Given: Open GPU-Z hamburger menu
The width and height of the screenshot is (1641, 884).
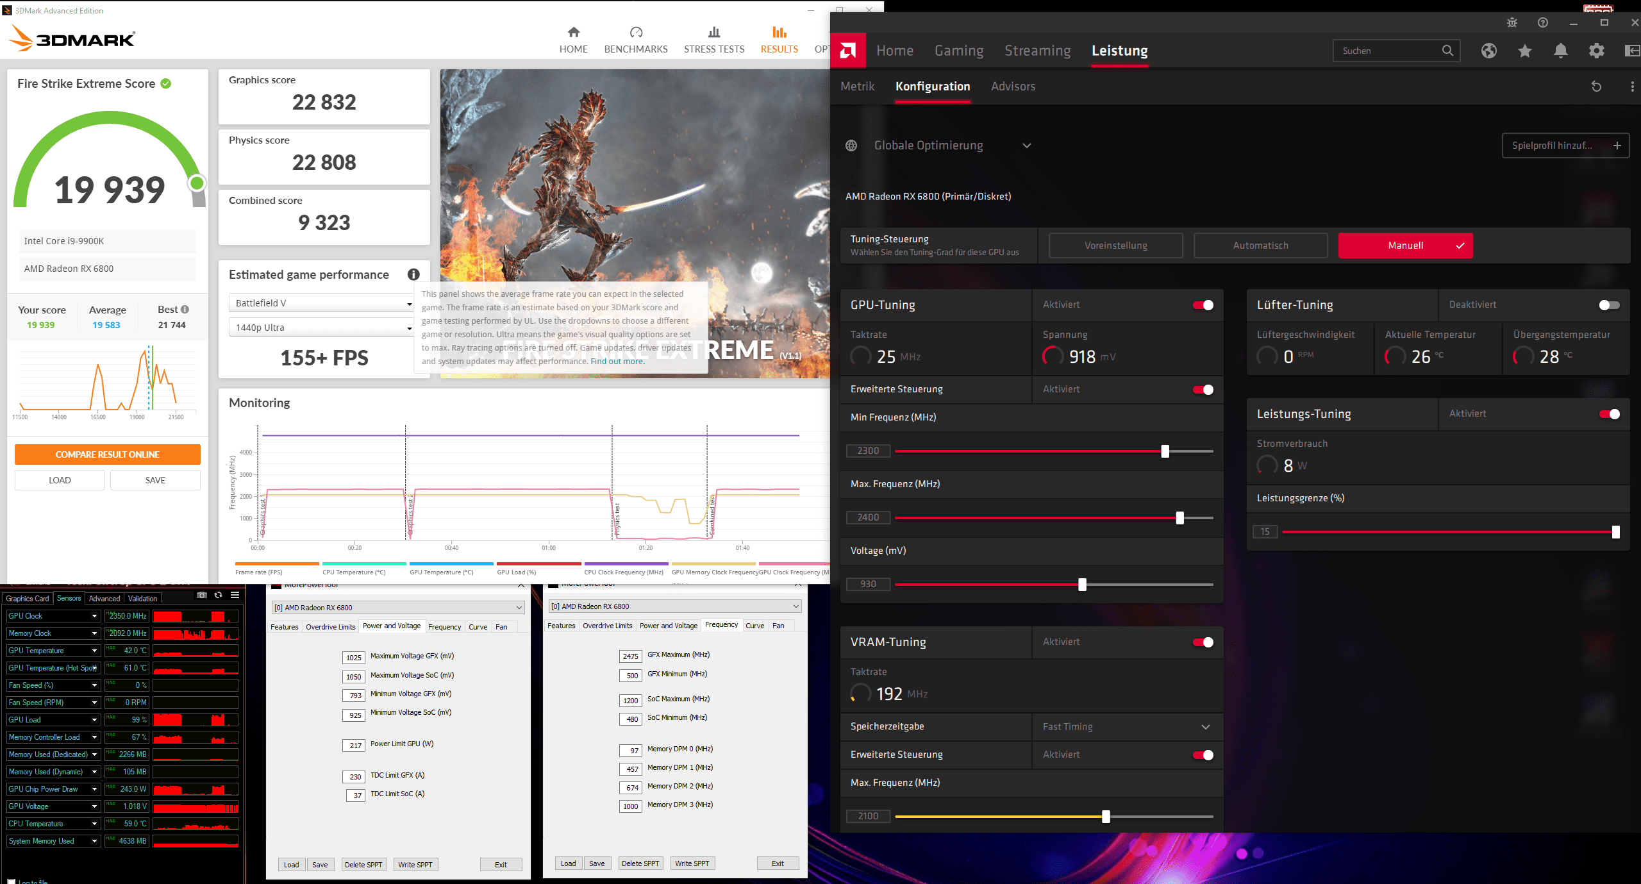Looking at the screenshot, I should 235,595.
